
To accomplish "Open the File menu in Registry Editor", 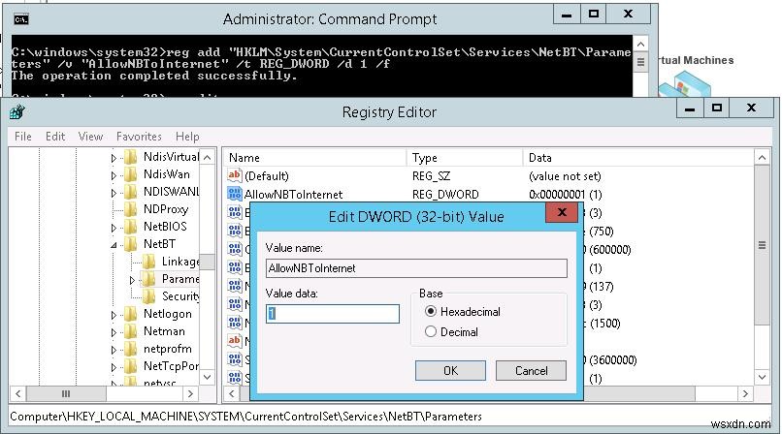I will coord(23,137).
